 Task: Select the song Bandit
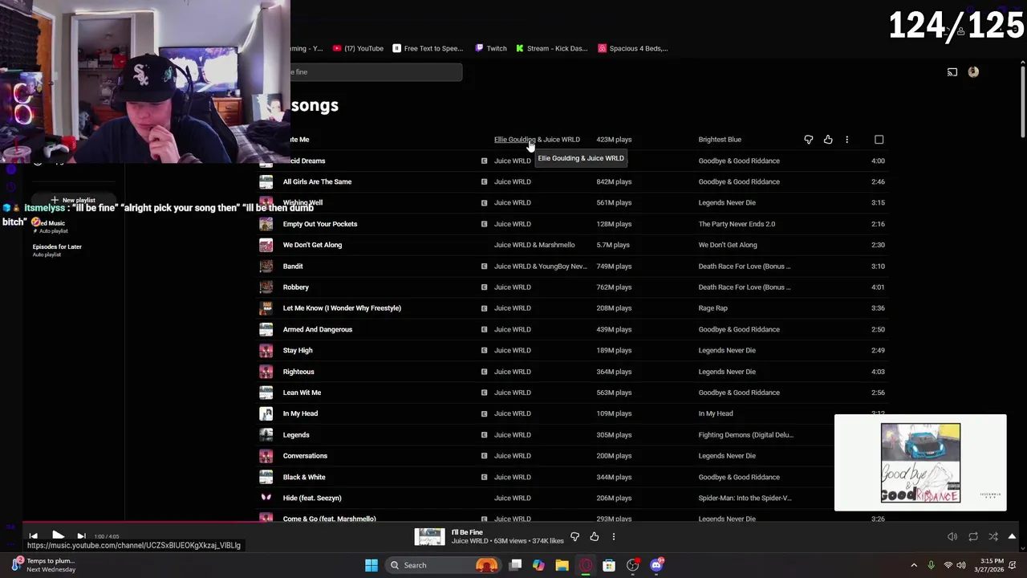(293, 266)
